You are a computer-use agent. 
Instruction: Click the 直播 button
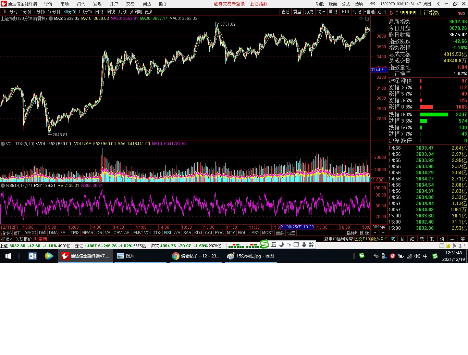(x=286, y=12)
